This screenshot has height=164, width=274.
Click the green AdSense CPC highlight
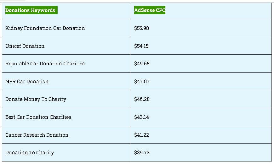click(150, 10)
